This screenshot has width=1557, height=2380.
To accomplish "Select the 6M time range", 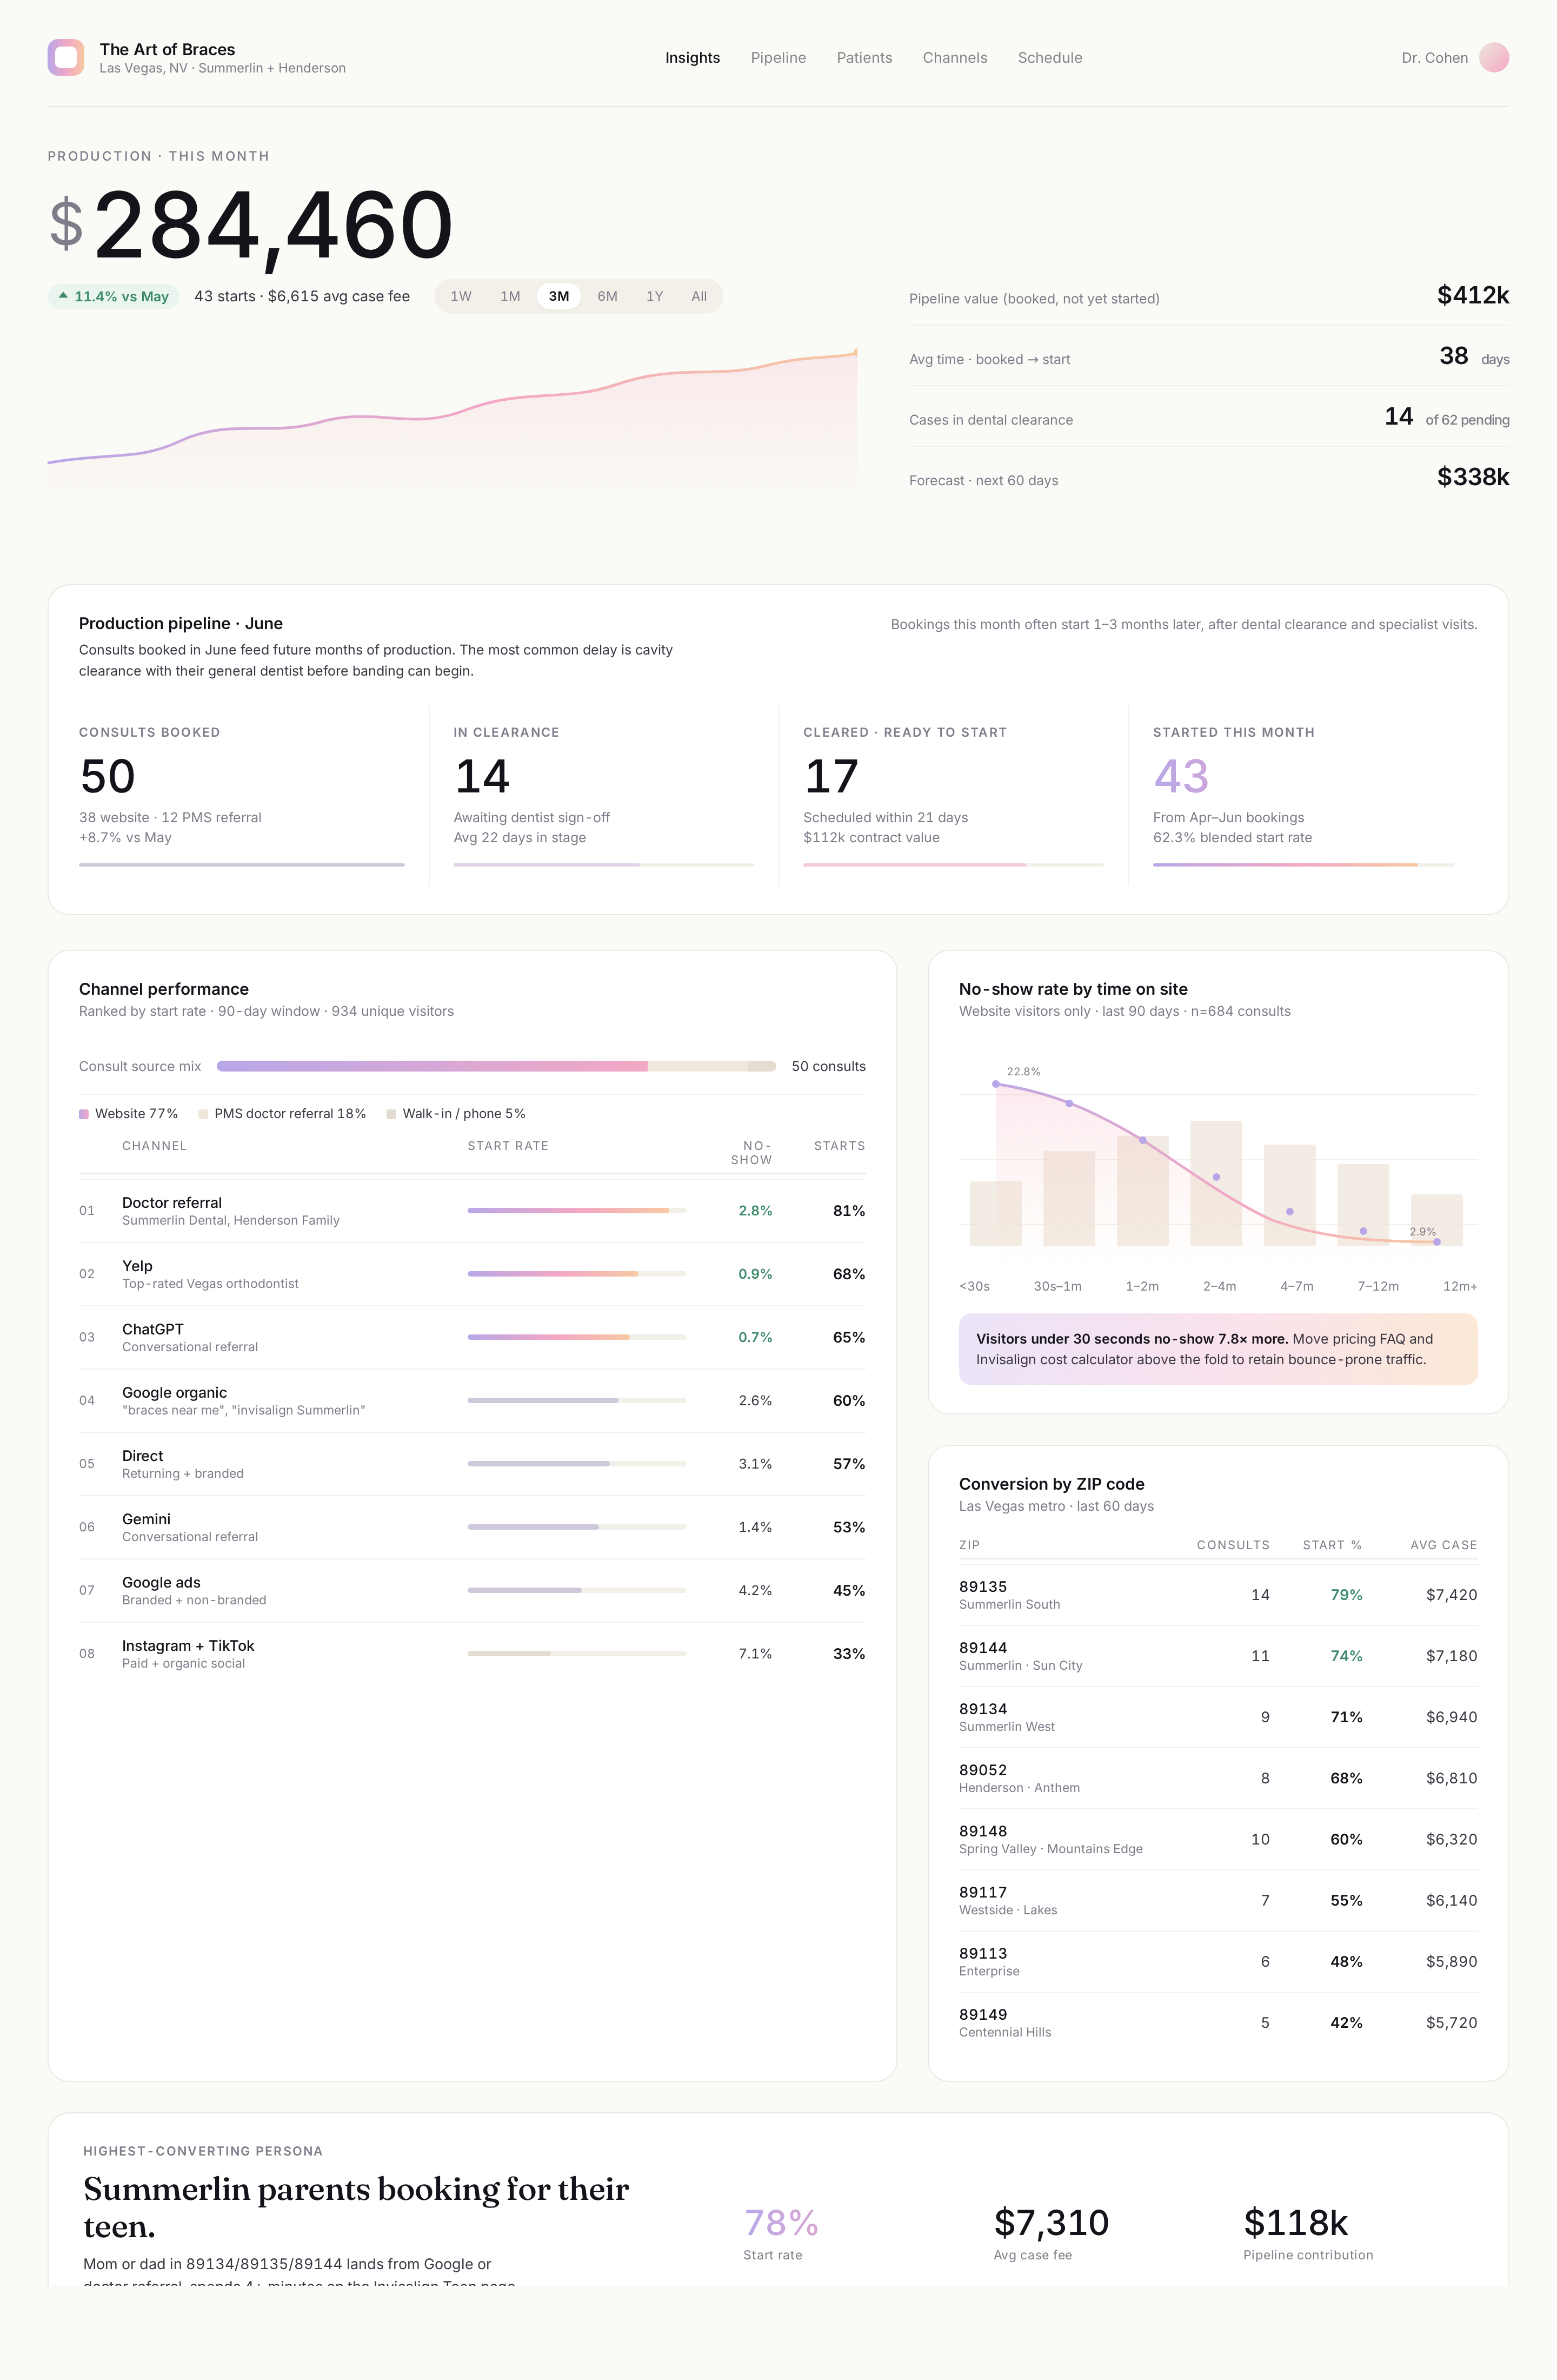I will [608, 297].
